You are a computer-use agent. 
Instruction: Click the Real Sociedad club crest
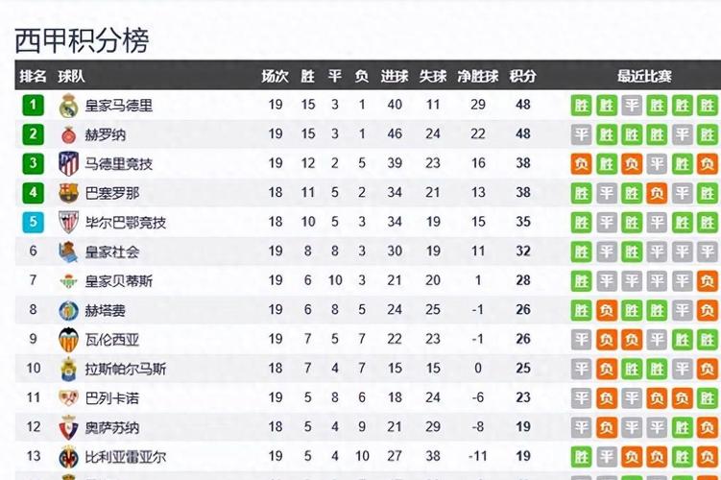click(x=68, y=252)
